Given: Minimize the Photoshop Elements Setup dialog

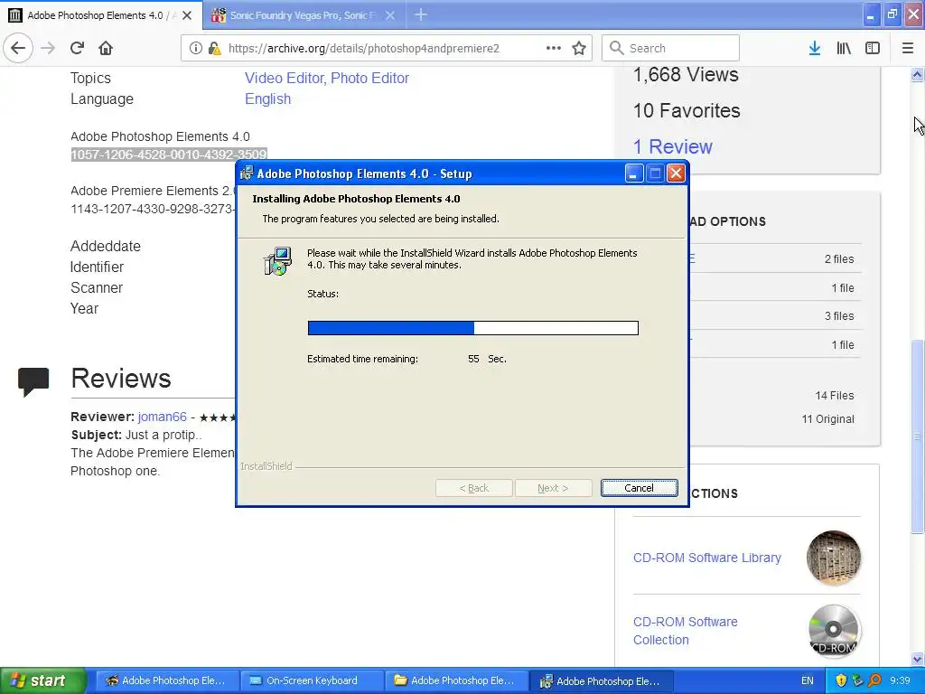Looking at the screenshot, I should tap(633, 173).
